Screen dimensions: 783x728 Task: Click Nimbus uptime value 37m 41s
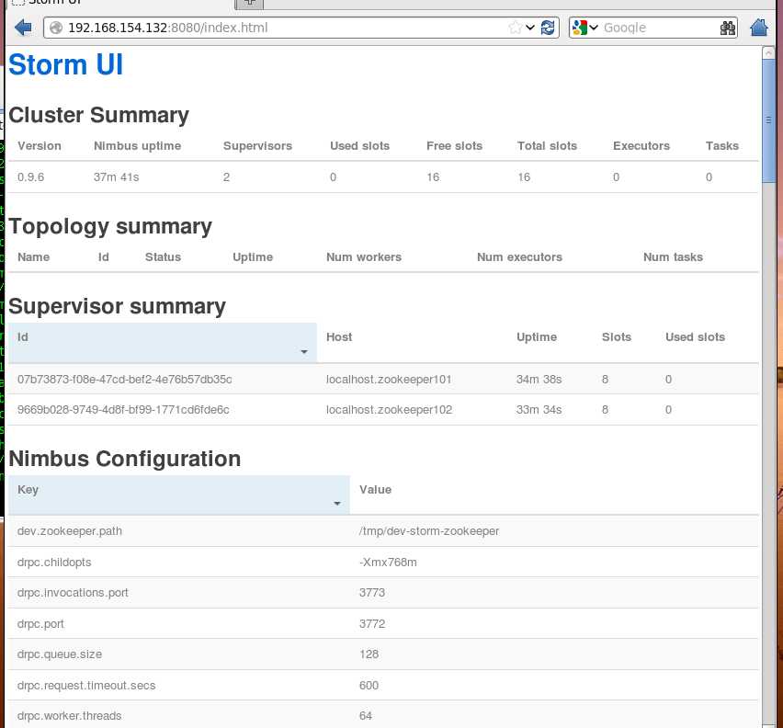click(x=117, y=177)
